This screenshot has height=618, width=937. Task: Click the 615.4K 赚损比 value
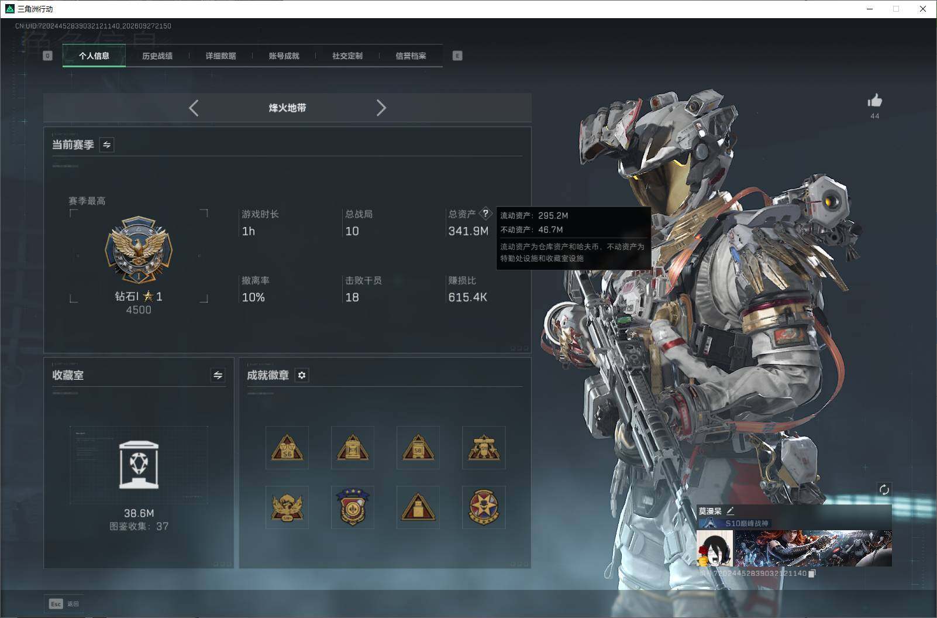point(467,297)
